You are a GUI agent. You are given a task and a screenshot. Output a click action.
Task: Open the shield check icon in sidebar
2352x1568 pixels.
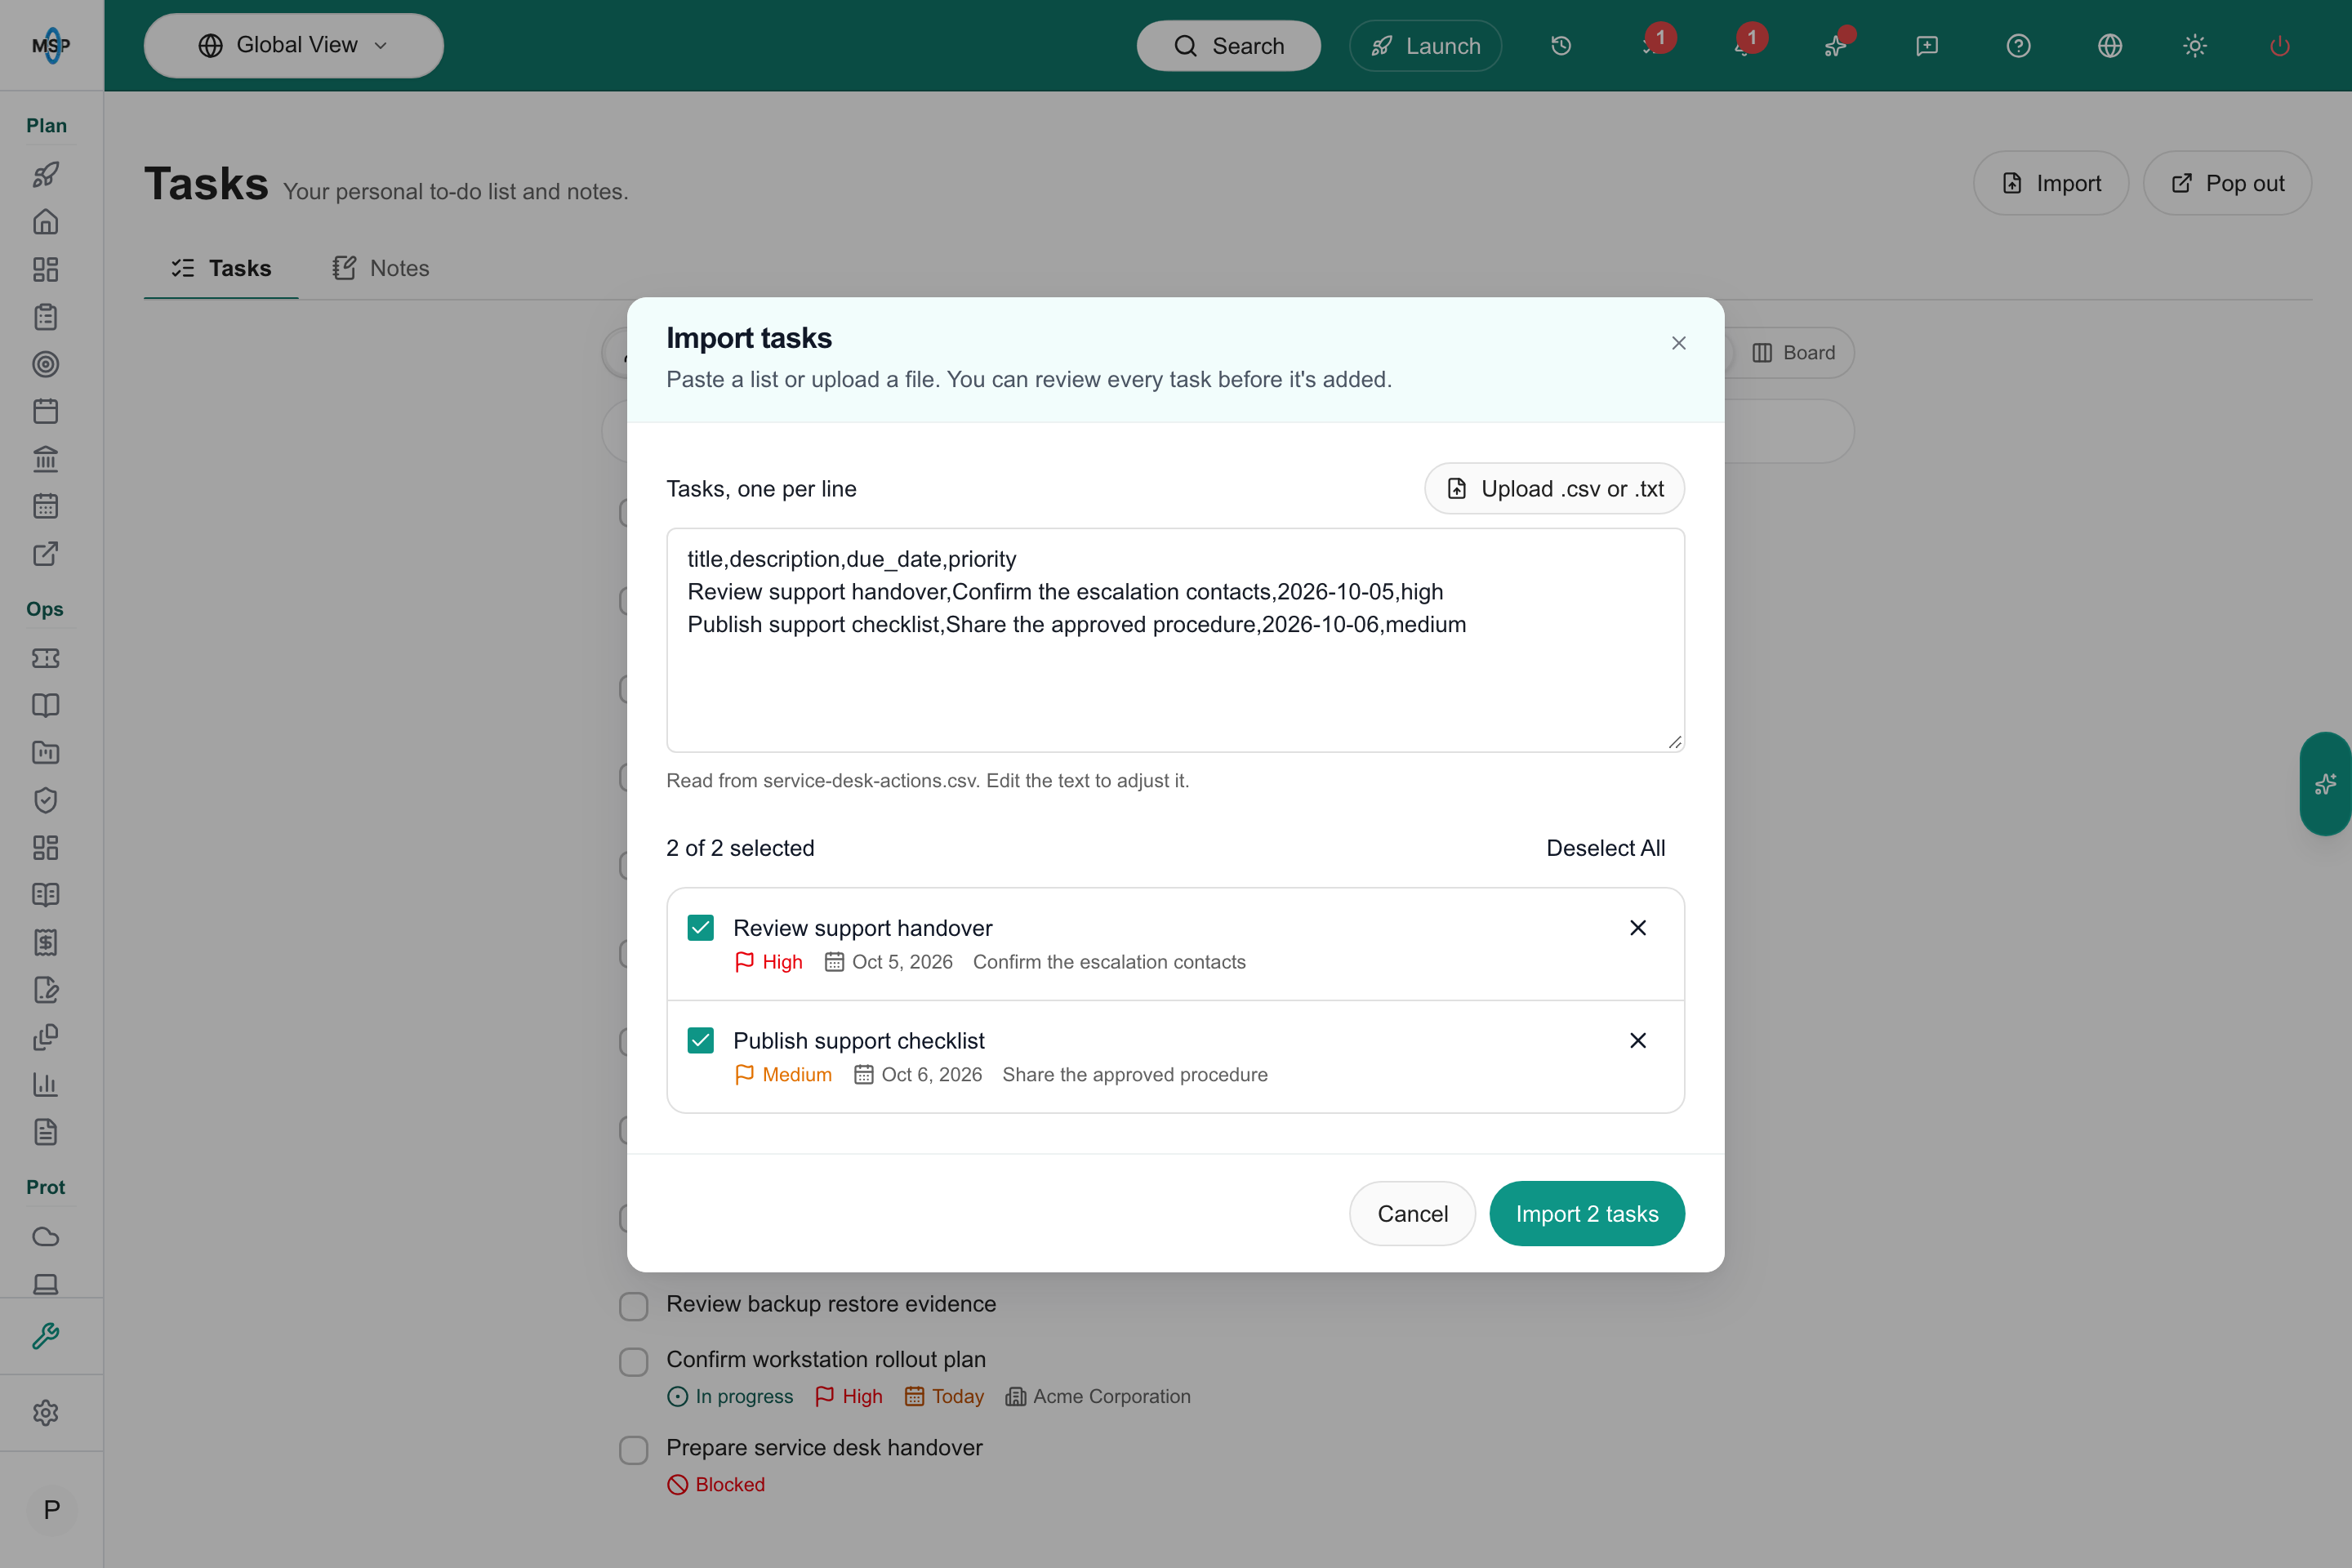(x=46, y=800)
